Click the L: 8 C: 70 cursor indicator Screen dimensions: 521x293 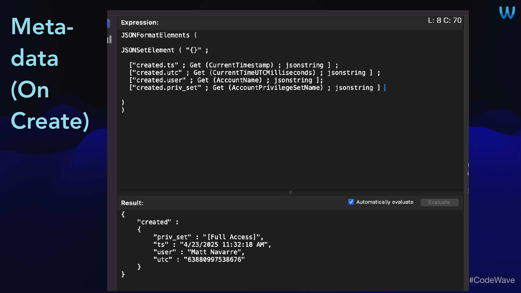pos(445,20)
